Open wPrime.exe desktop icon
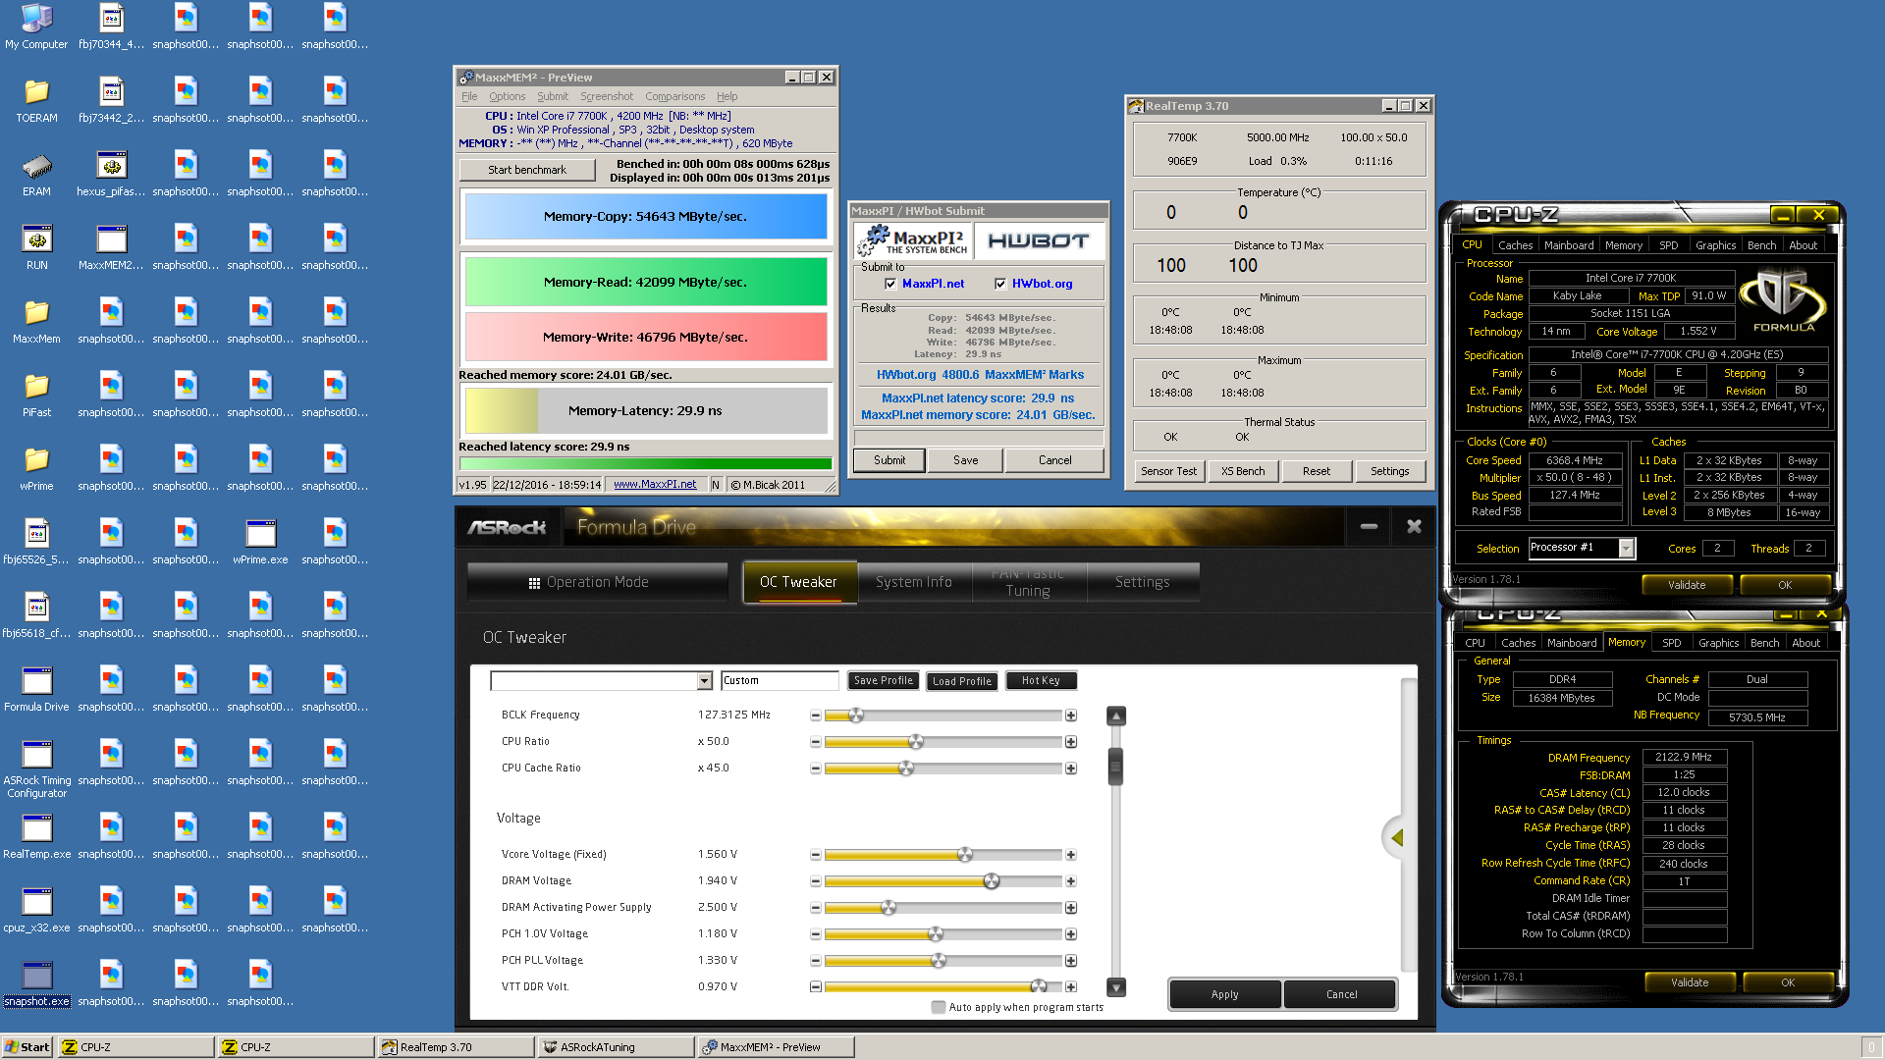 [x=260, y=542]
